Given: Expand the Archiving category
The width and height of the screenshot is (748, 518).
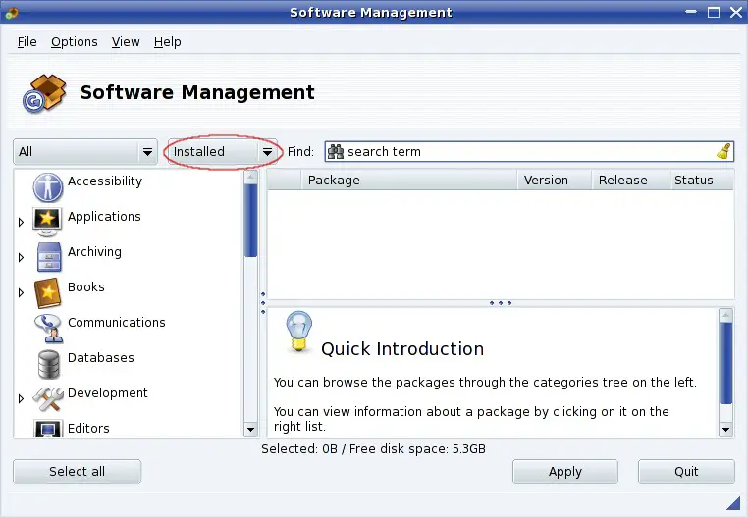Looking at the screenshot, I should tap(21, 257).
